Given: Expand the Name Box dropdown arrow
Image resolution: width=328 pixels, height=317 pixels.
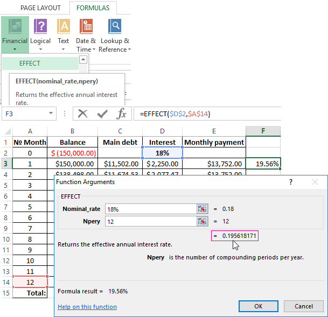Looking at the screenshot, I should [51, 114].
